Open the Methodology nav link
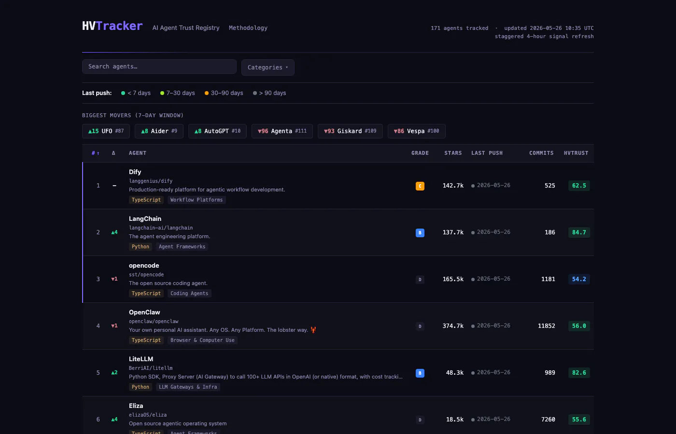 pyautogui.click(x=248, y=28)
